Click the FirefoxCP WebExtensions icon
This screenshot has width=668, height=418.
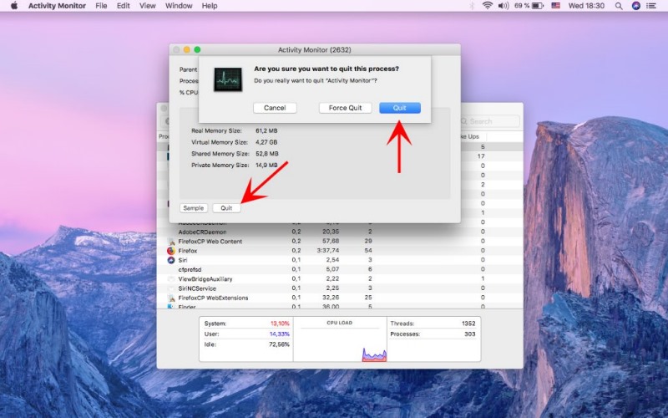click(x=171, y=298)
